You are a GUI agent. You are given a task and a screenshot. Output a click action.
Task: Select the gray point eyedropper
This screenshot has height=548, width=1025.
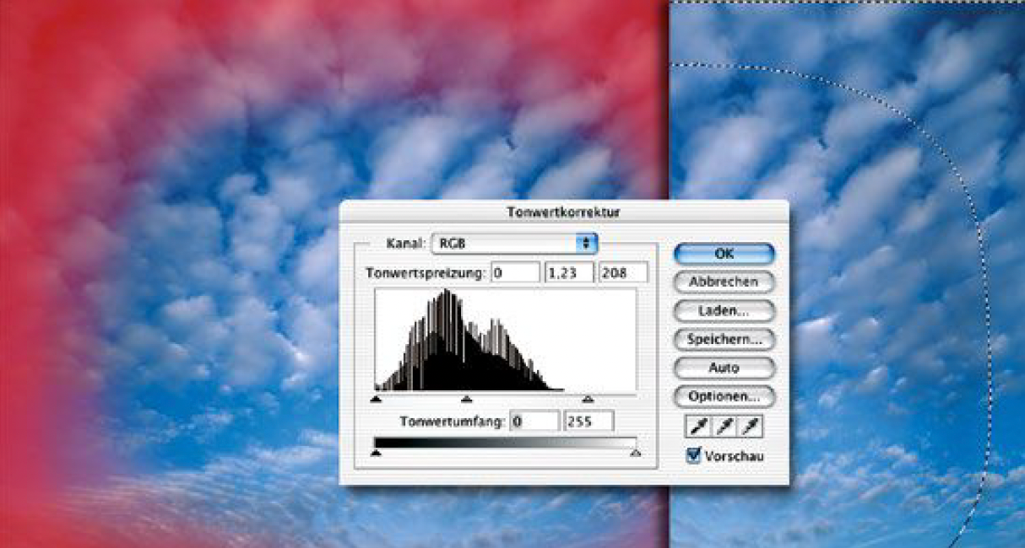coord(724,427)
